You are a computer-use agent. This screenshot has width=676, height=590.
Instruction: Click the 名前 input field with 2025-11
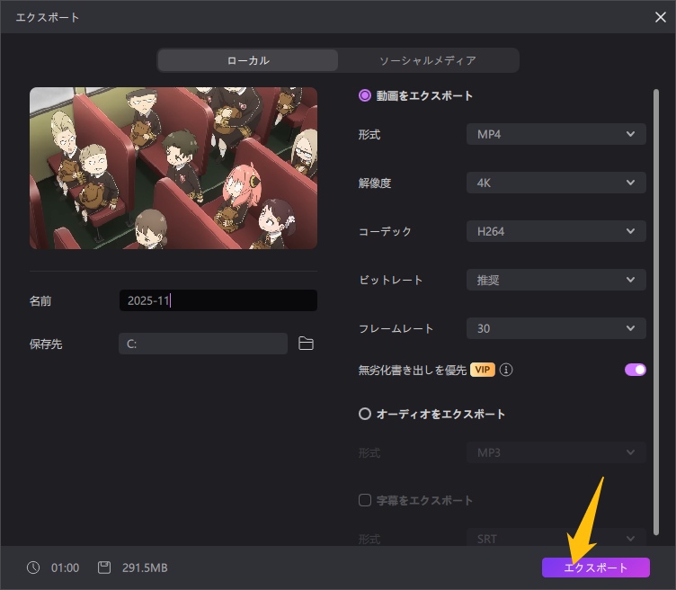(x=218, y=300)
